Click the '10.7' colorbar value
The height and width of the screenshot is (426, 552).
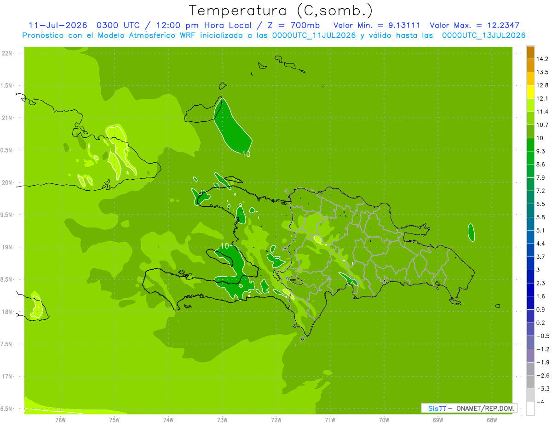click(x=542, y=125)
